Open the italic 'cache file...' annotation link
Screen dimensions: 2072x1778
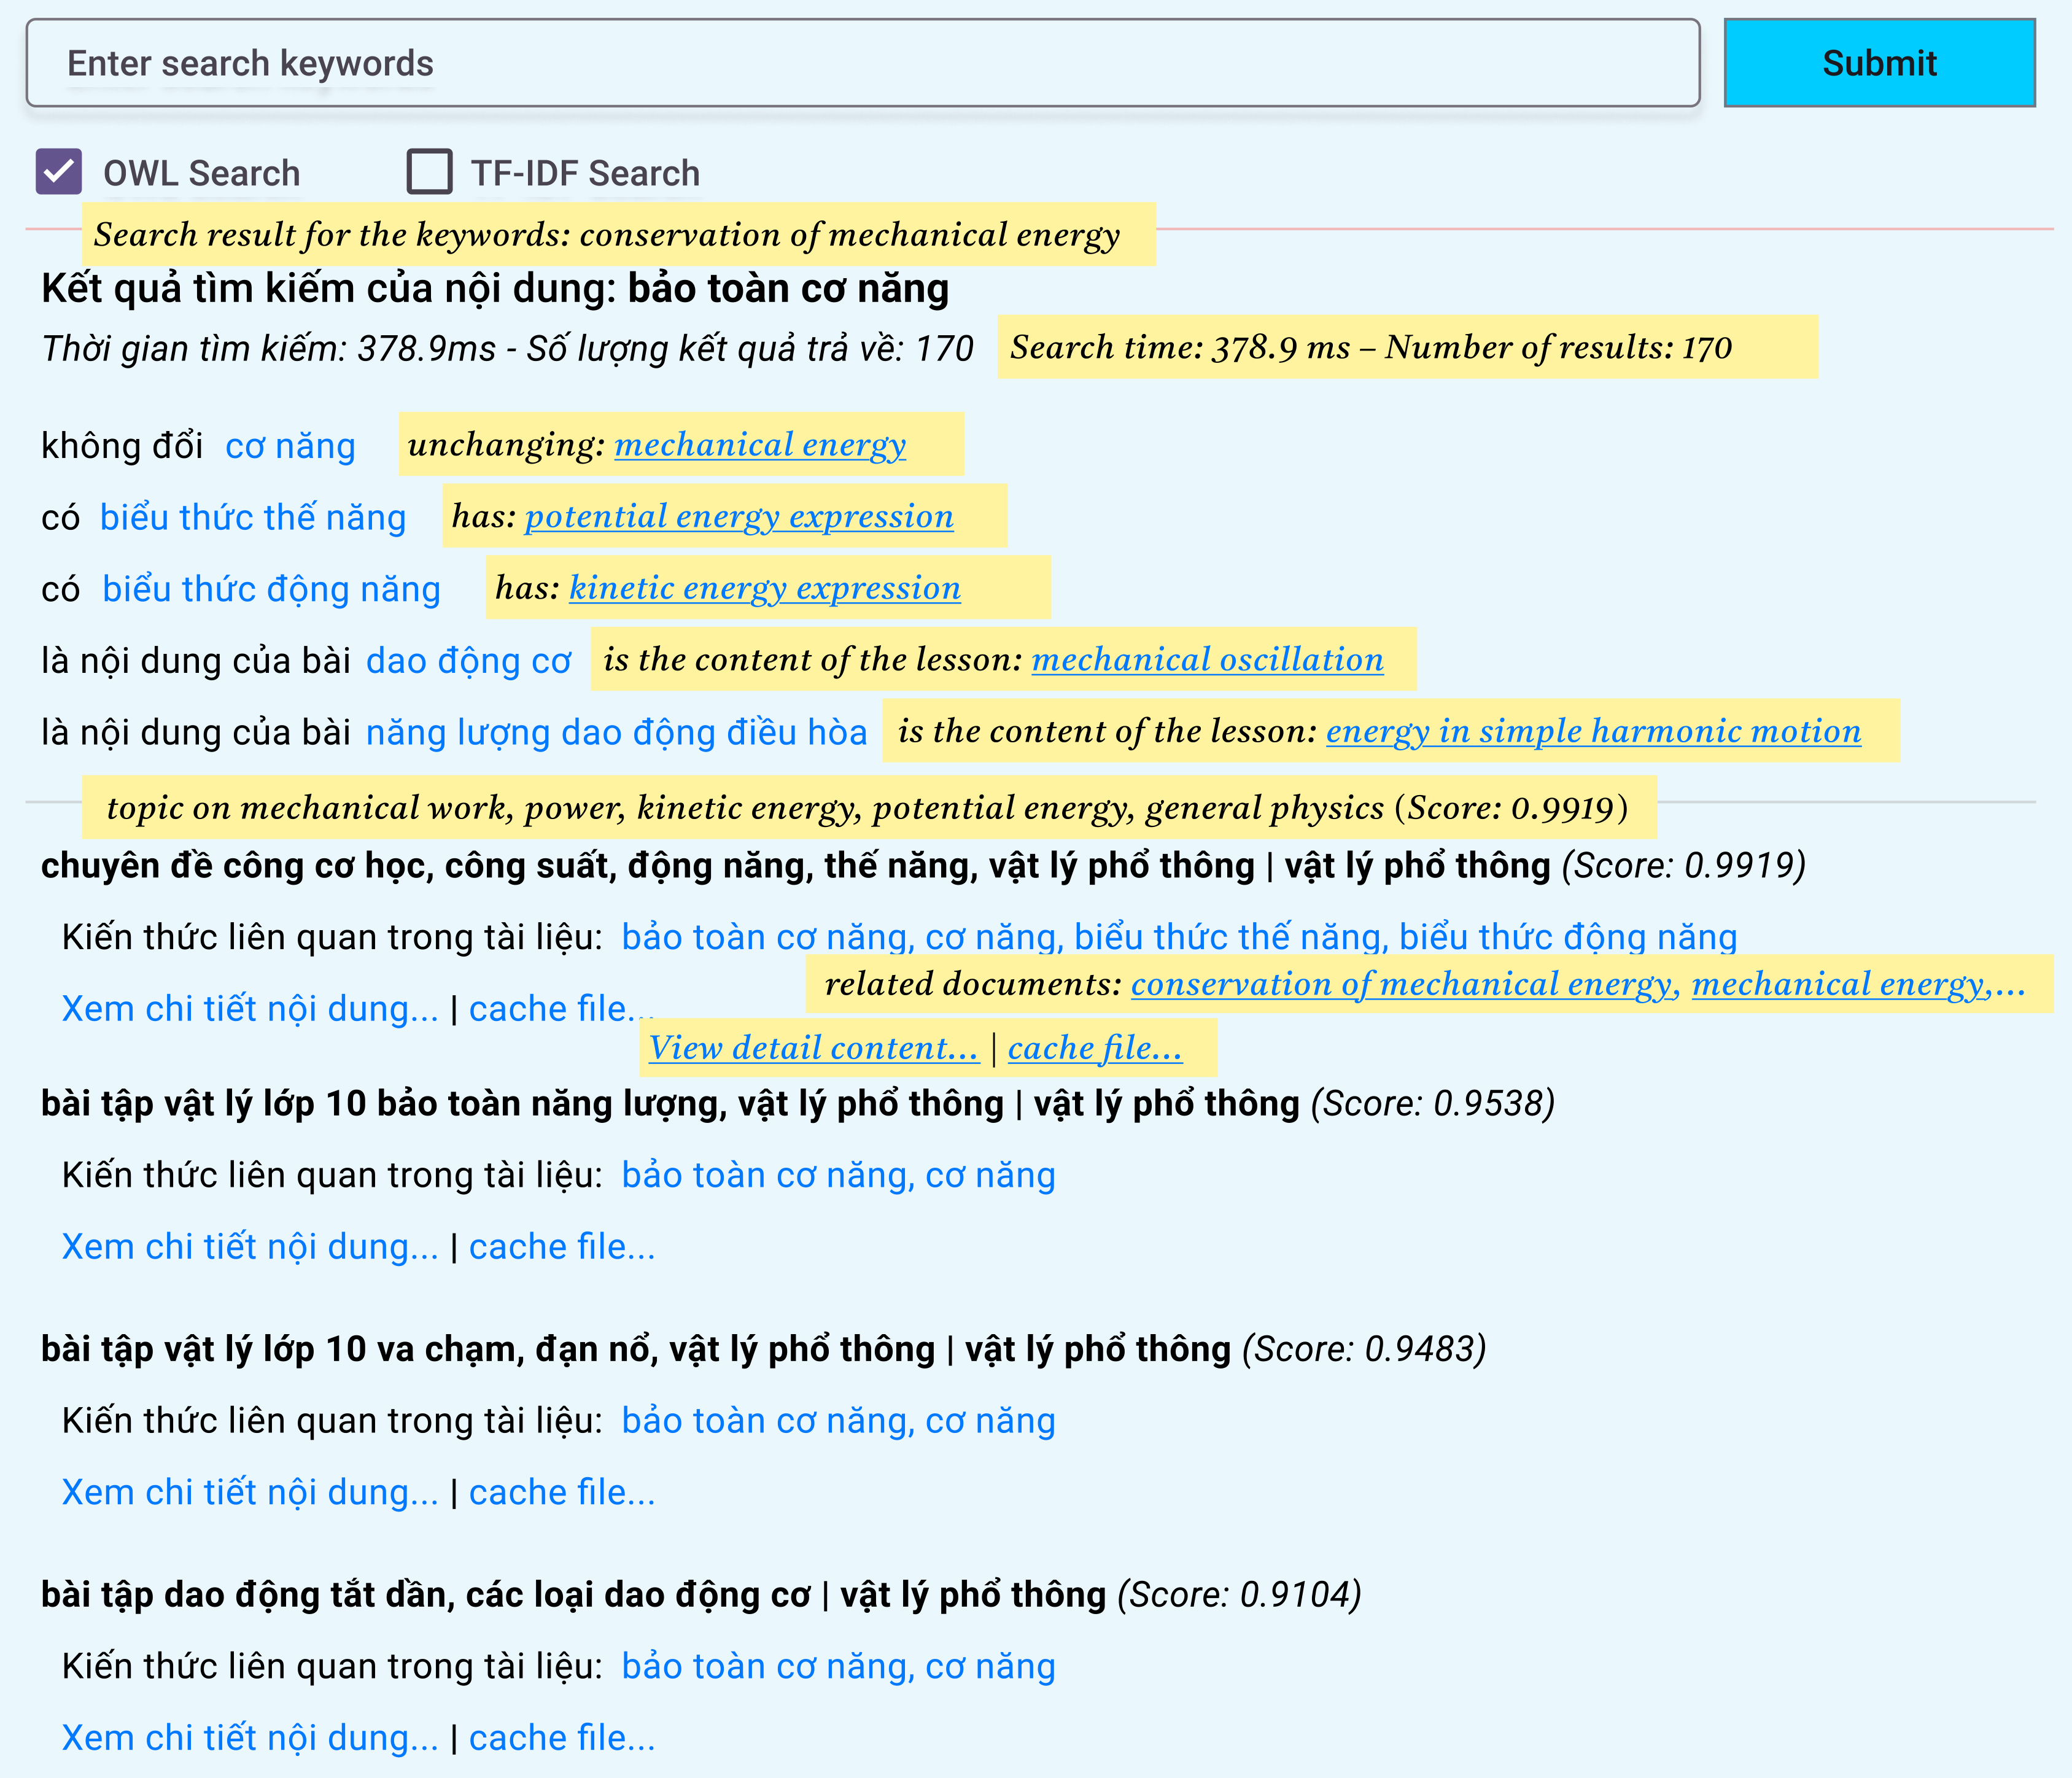[x=1094, y=1048]
